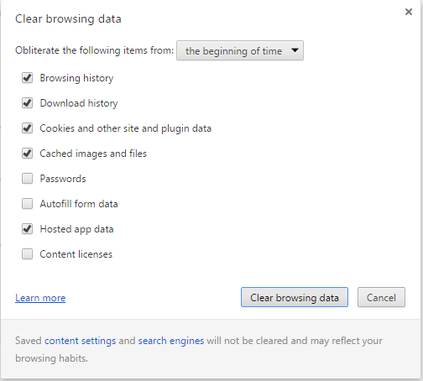Uncheck the Download history checkbox
The height and width of the screenshot is (381, 423).
pyautogui.click(x=27, y=103)
